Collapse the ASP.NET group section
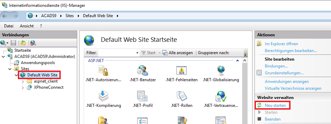 coord(237,61)
